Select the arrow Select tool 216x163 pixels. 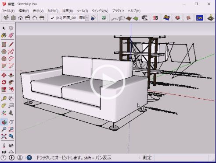(4, 28)
